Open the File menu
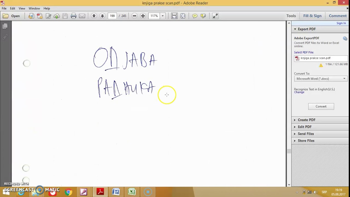350x197 pixels. pos(4,8)
